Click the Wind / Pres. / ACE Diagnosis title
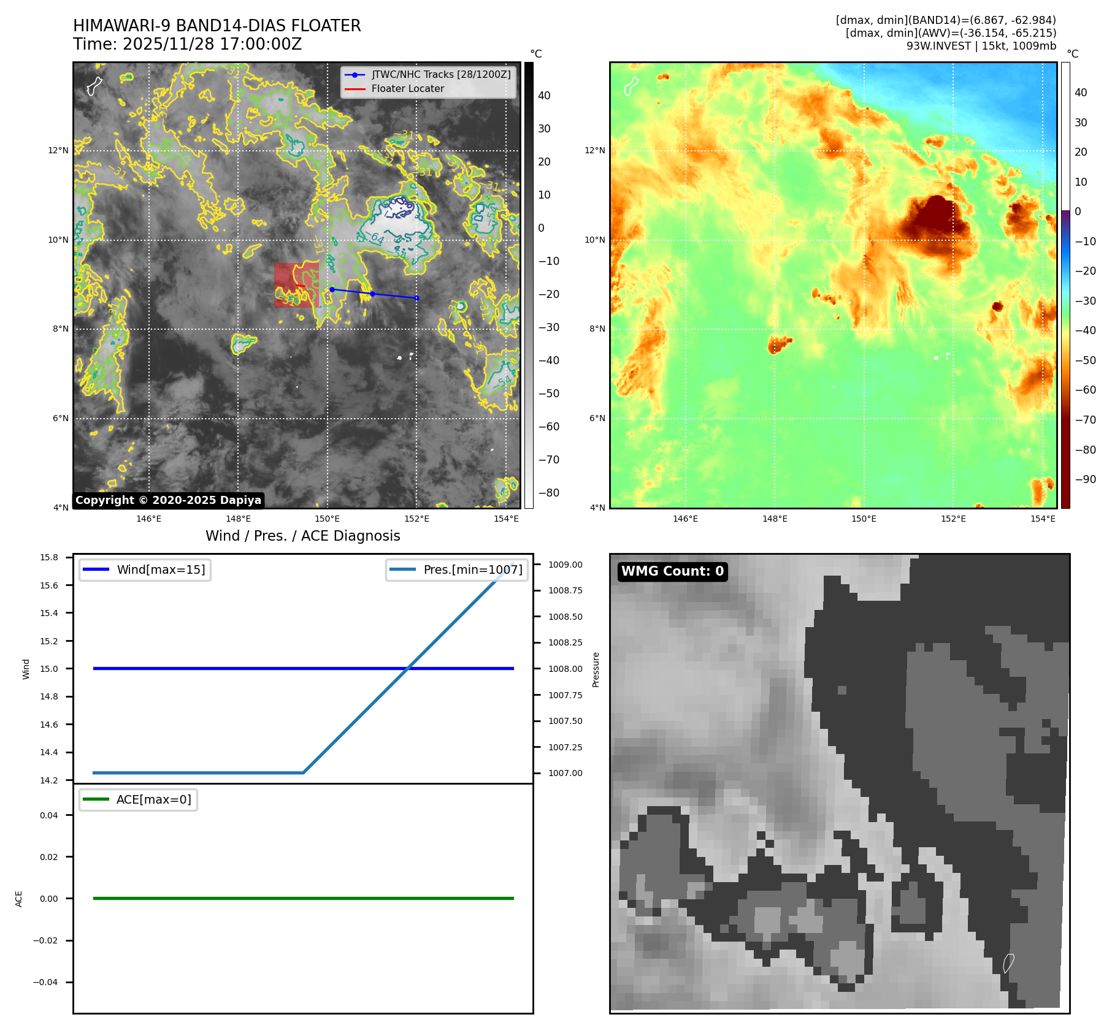 (302, 536)
